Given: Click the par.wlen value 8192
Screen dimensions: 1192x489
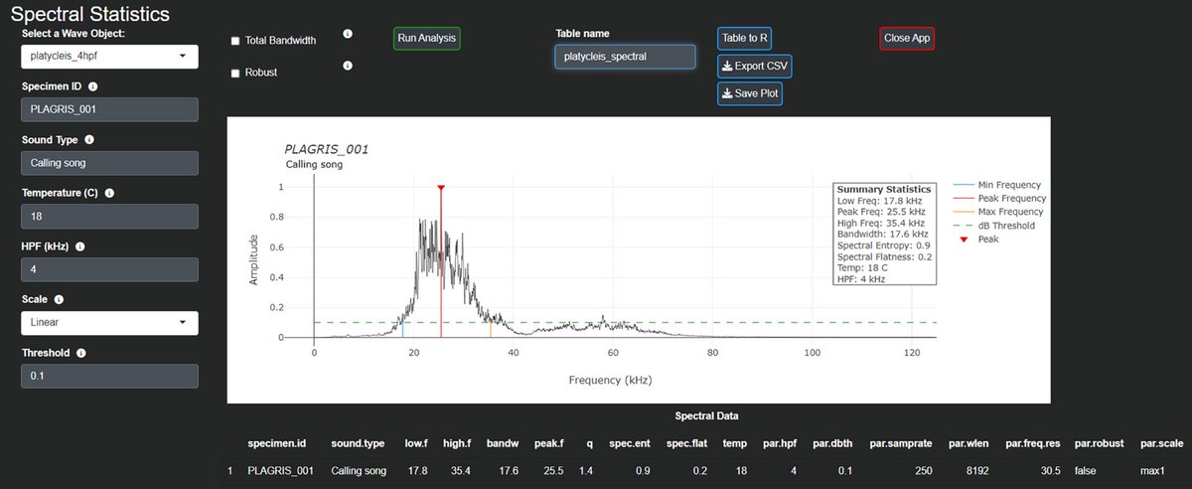Looking at the screenshot, I should click(x=977, y=470).
